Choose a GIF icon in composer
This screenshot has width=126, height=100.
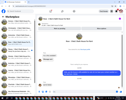point(50,92)
